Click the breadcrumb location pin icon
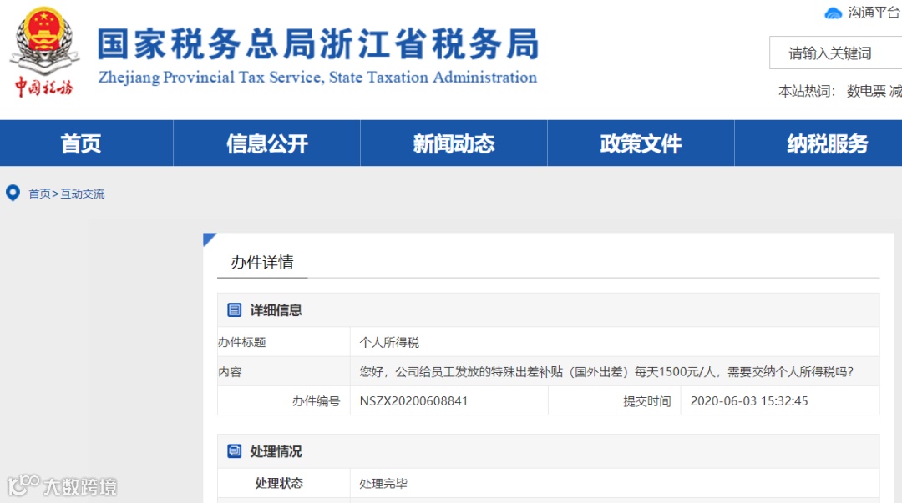902x503 pixels. pos(12,193)
